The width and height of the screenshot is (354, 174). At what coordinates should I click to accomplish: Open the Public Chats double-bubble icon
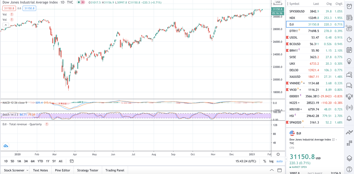coord(349,75)
